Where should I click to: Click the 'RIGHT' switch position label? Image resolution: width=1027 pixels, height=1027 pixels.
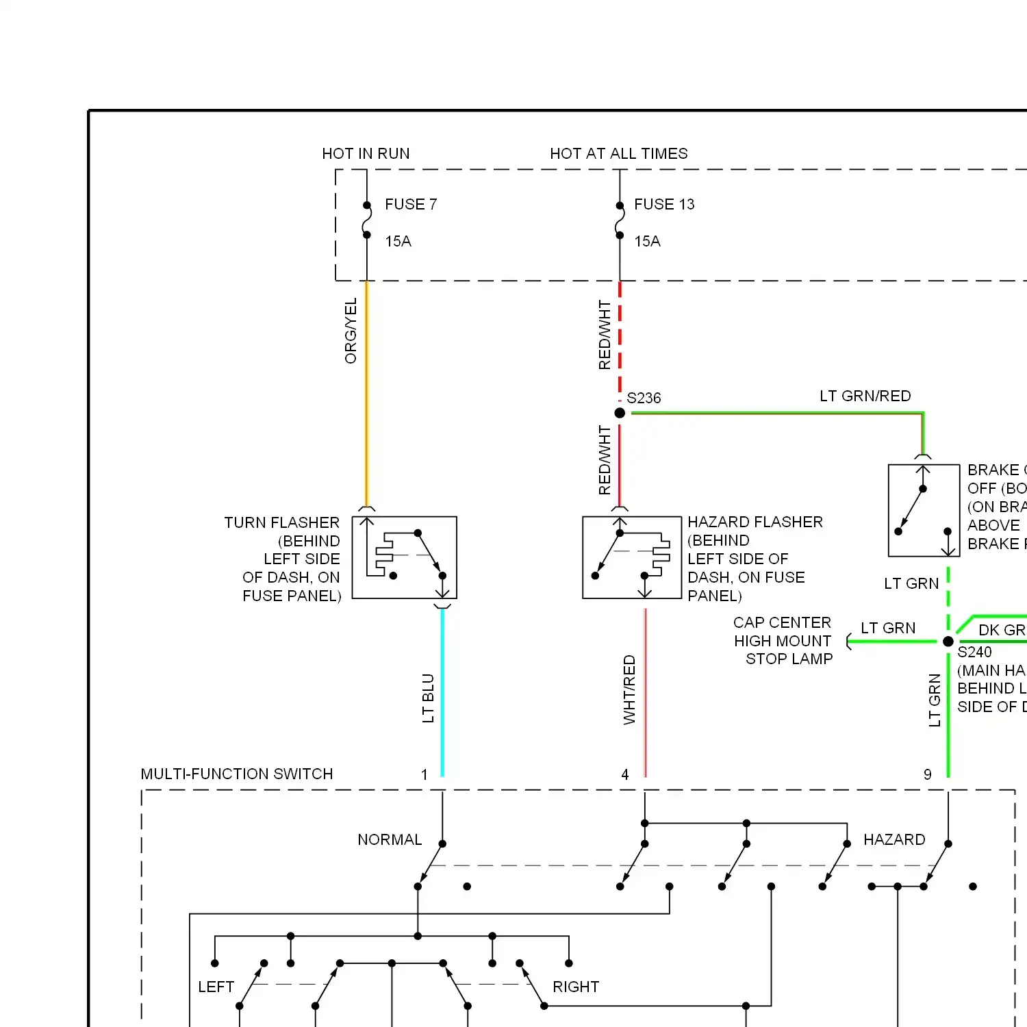576,987
